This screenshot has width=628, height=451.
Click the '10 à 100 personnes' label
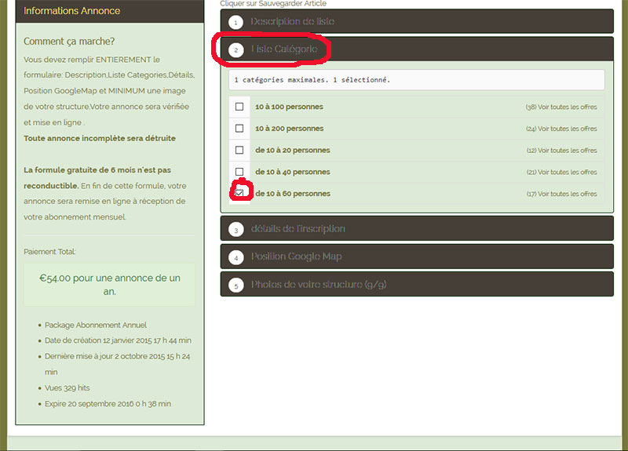289,107
